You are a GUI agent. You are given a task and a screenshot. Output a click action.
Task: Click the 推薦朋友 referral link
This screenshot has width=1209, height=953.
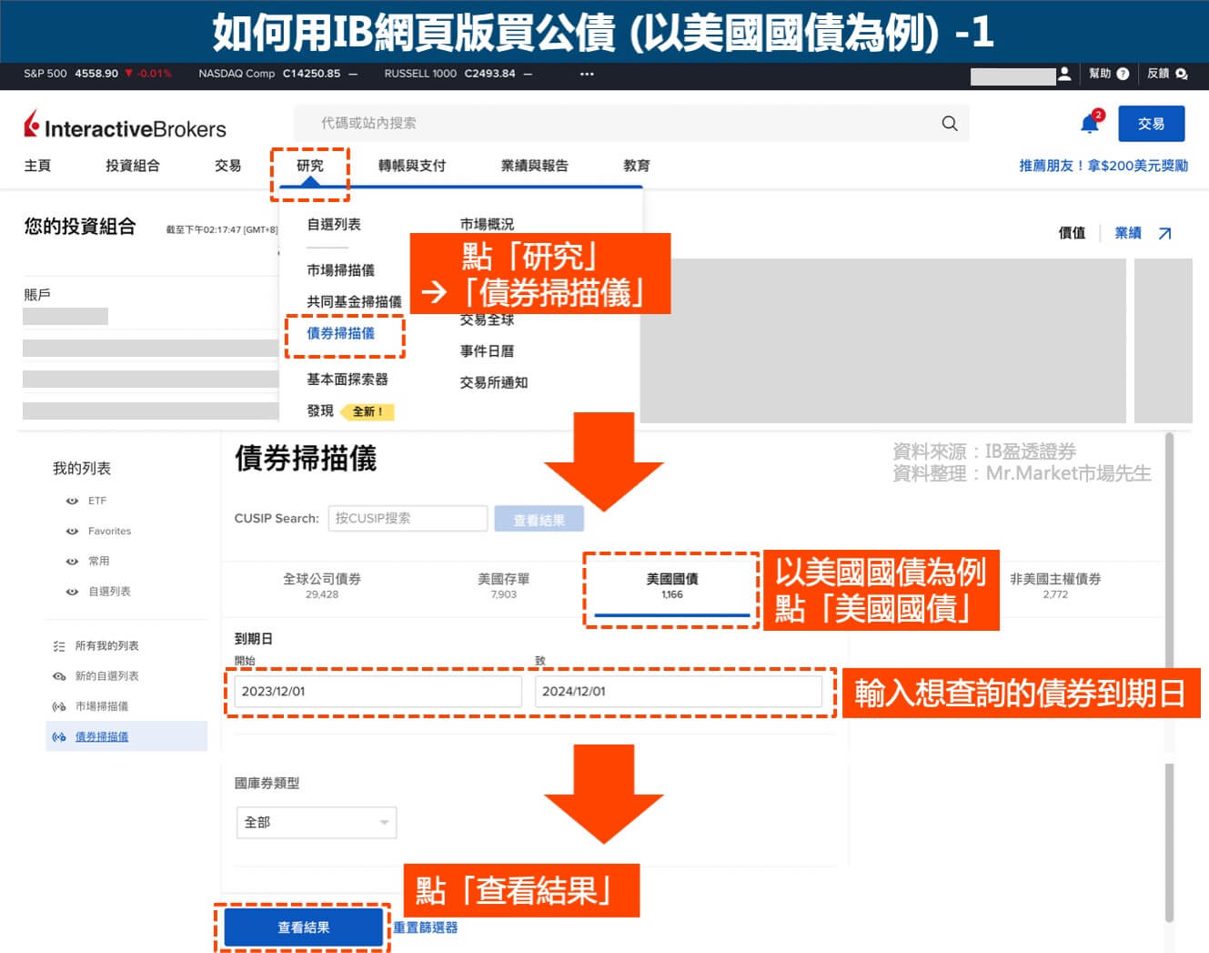(x=1103, y=166)
